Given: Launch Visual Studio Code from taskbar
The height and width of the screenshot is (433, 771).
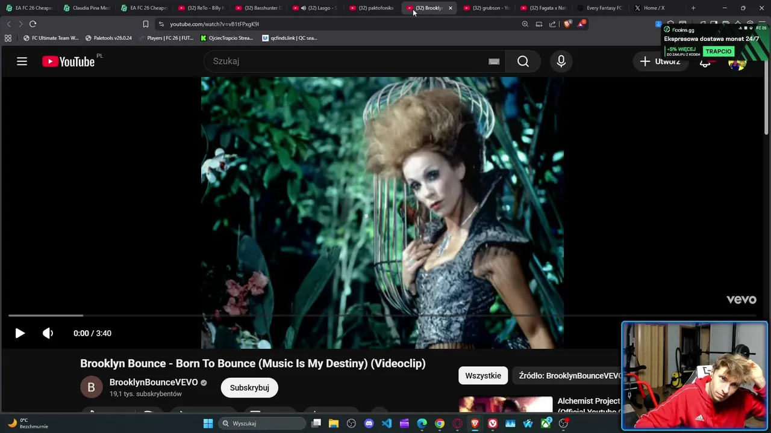Looking at the screenshot, I should pyautogui.click(x=387, y=423).
